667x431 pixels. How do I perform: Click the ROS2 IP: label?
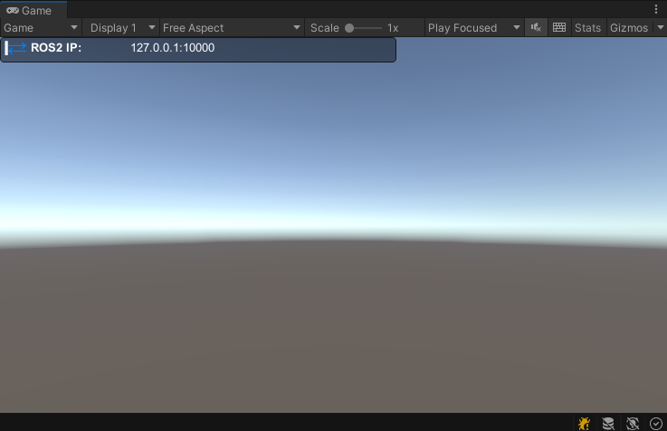click(56, 48)
